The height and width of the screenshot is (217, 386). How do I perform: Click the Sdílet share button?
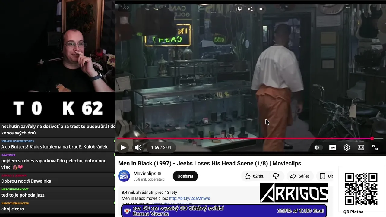(299, 176)
